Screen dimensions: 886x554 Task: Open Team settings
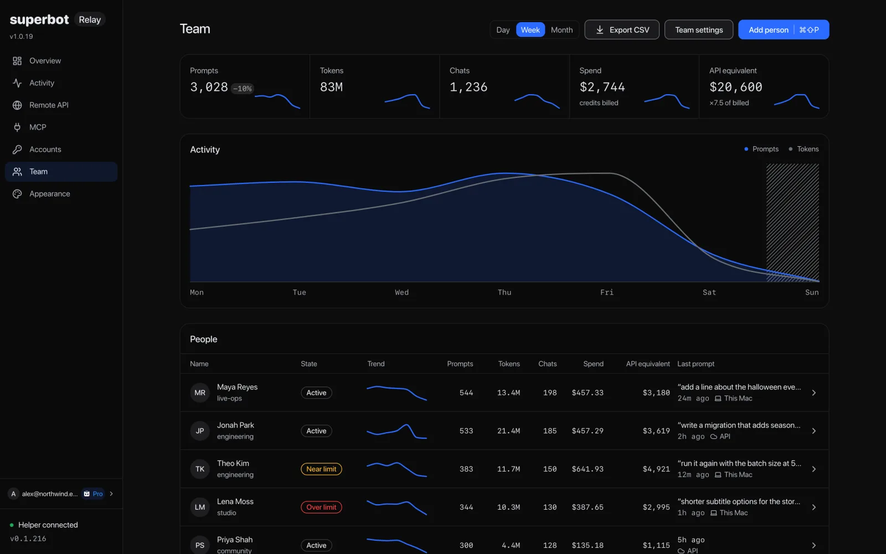click(x=699, y=30)
